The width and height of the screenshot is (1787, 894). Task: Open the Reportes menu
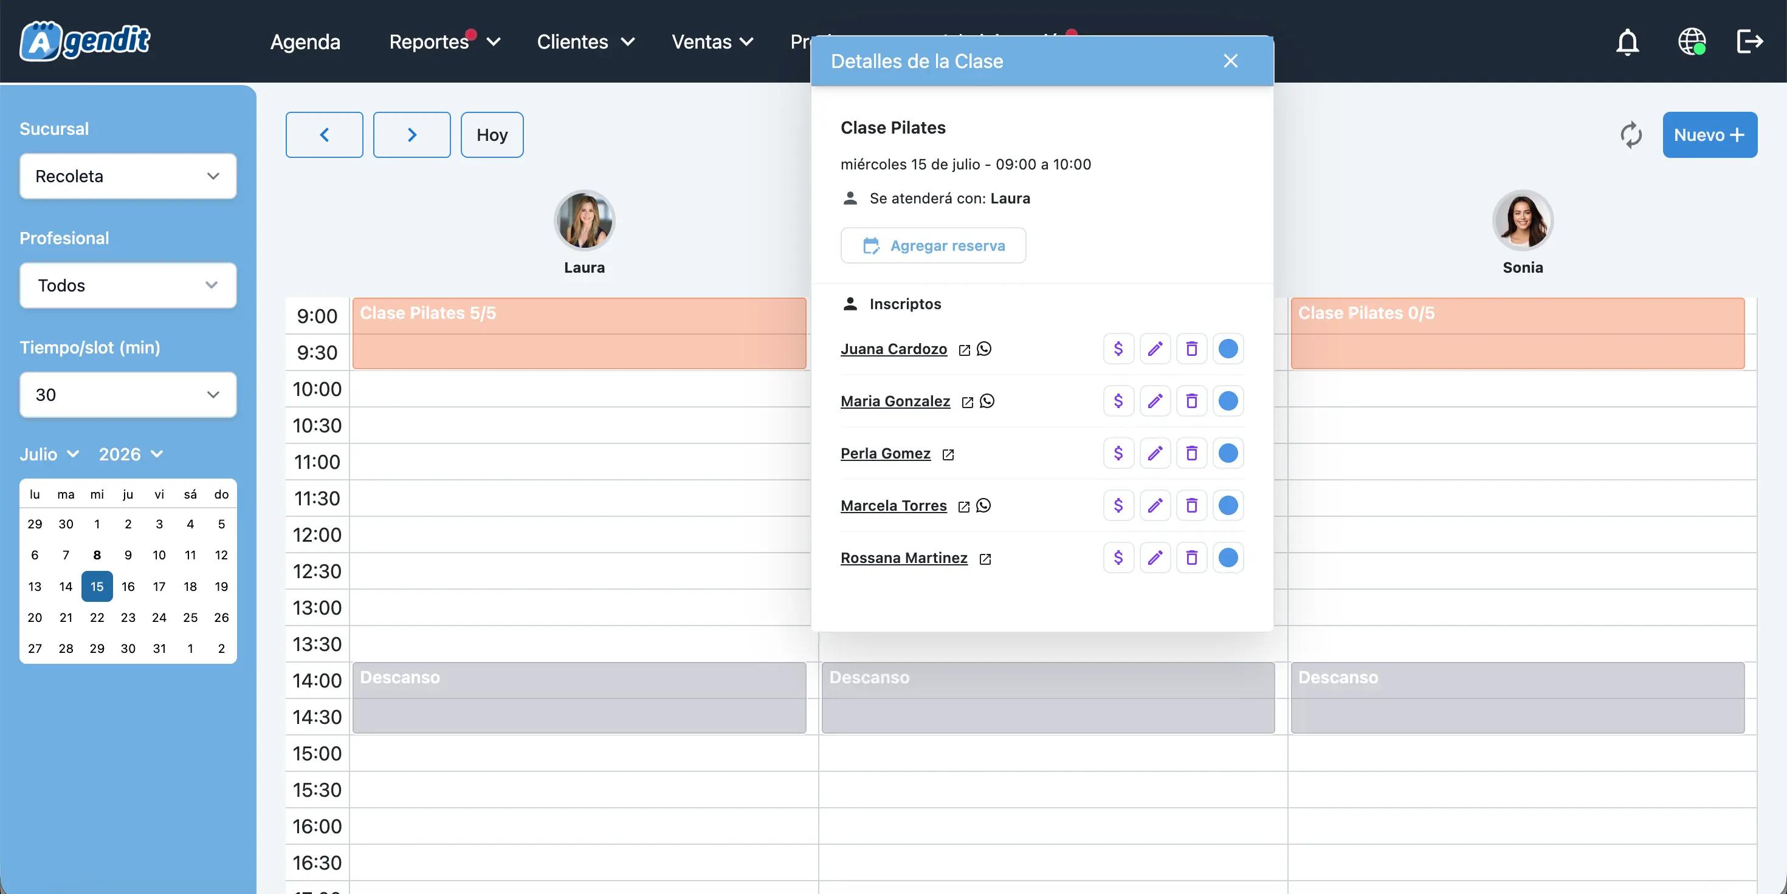pos(444,41)
